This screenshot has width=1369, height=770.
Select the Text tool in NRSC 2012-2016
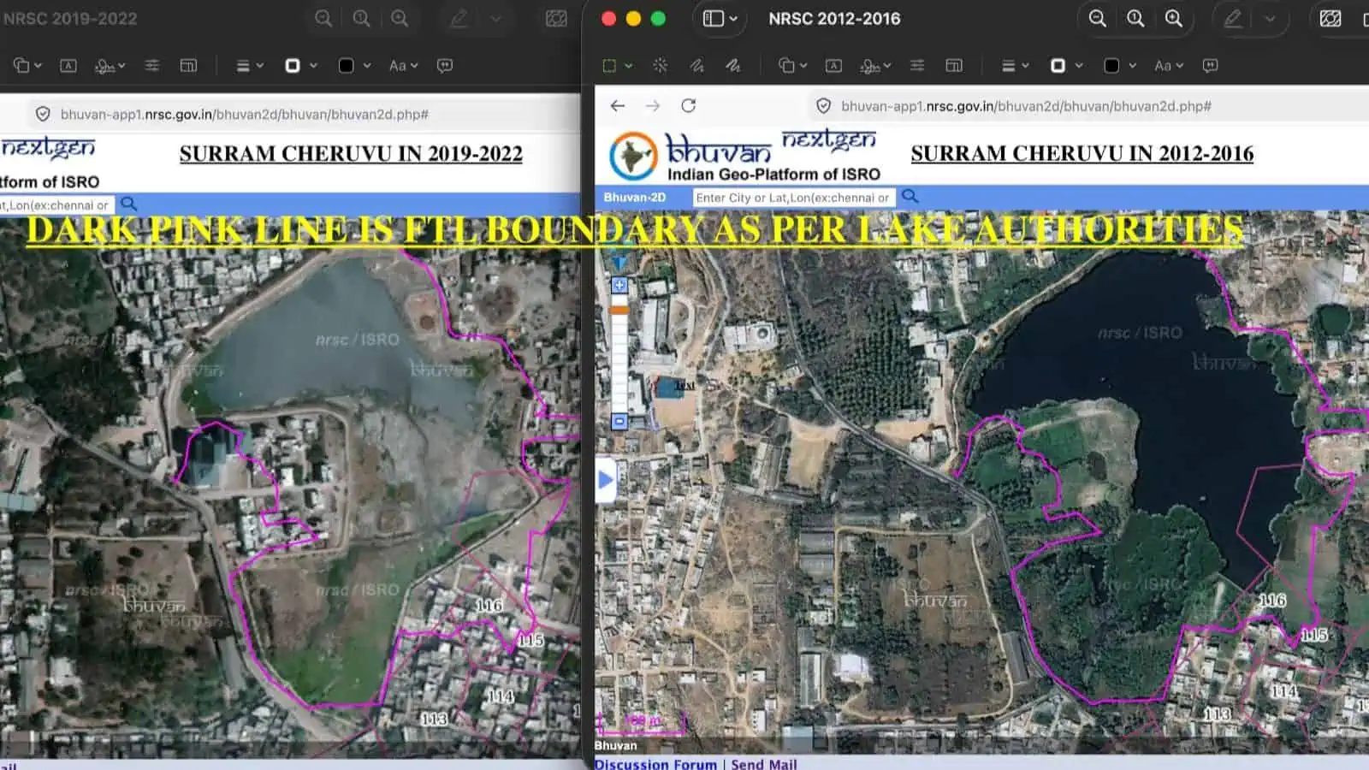[833, 65]
